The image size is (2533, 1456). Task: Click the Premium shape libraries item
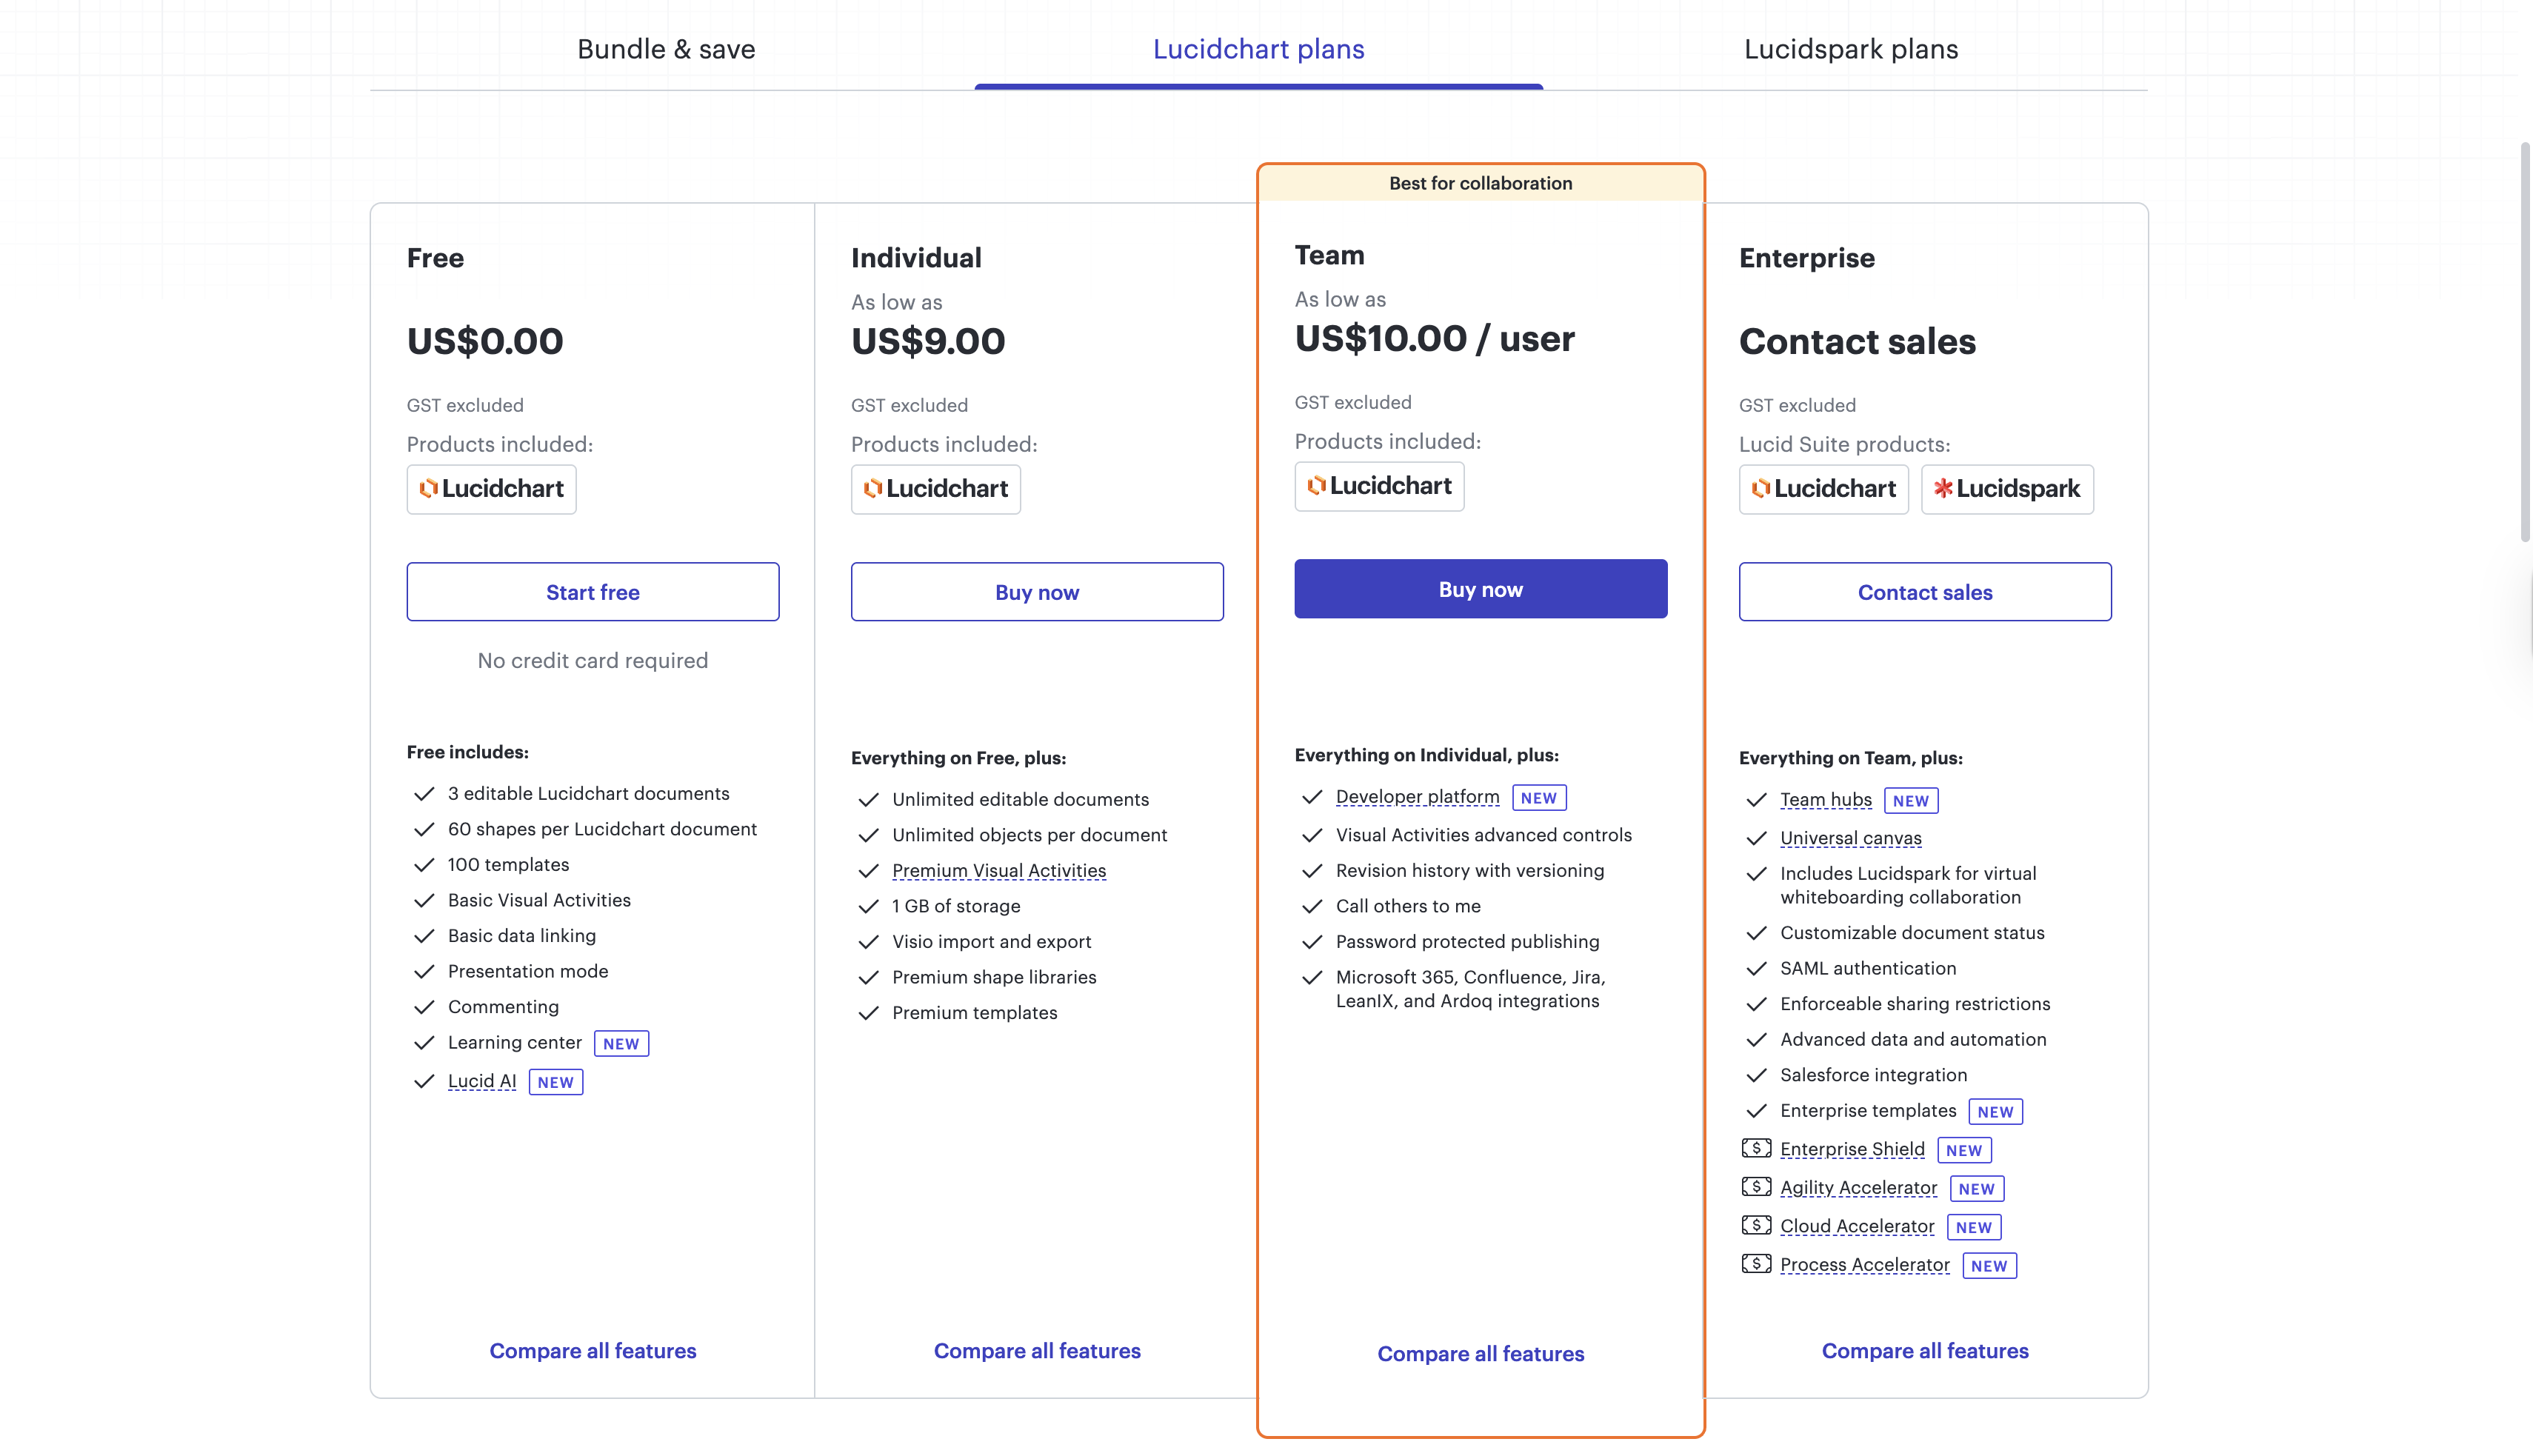tap(994, 977)
